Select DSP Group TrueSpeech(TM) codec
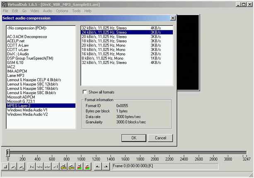 [x=41, y=58]
